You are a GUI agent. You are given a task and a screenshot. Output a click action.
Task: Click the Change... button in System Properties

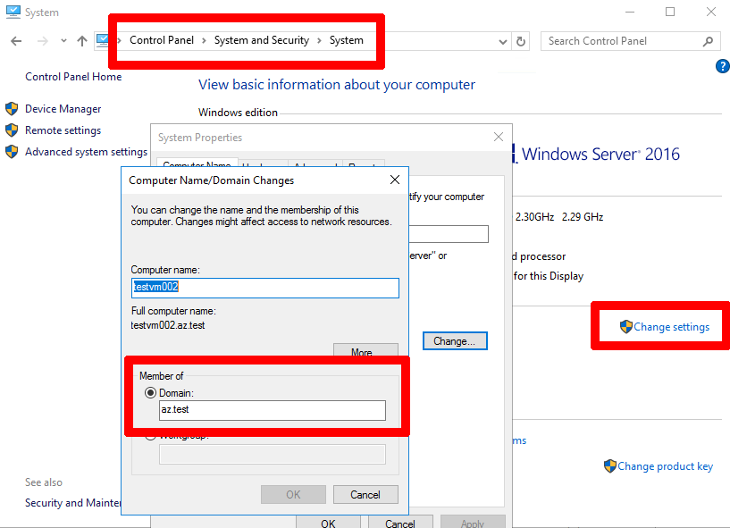454,341
